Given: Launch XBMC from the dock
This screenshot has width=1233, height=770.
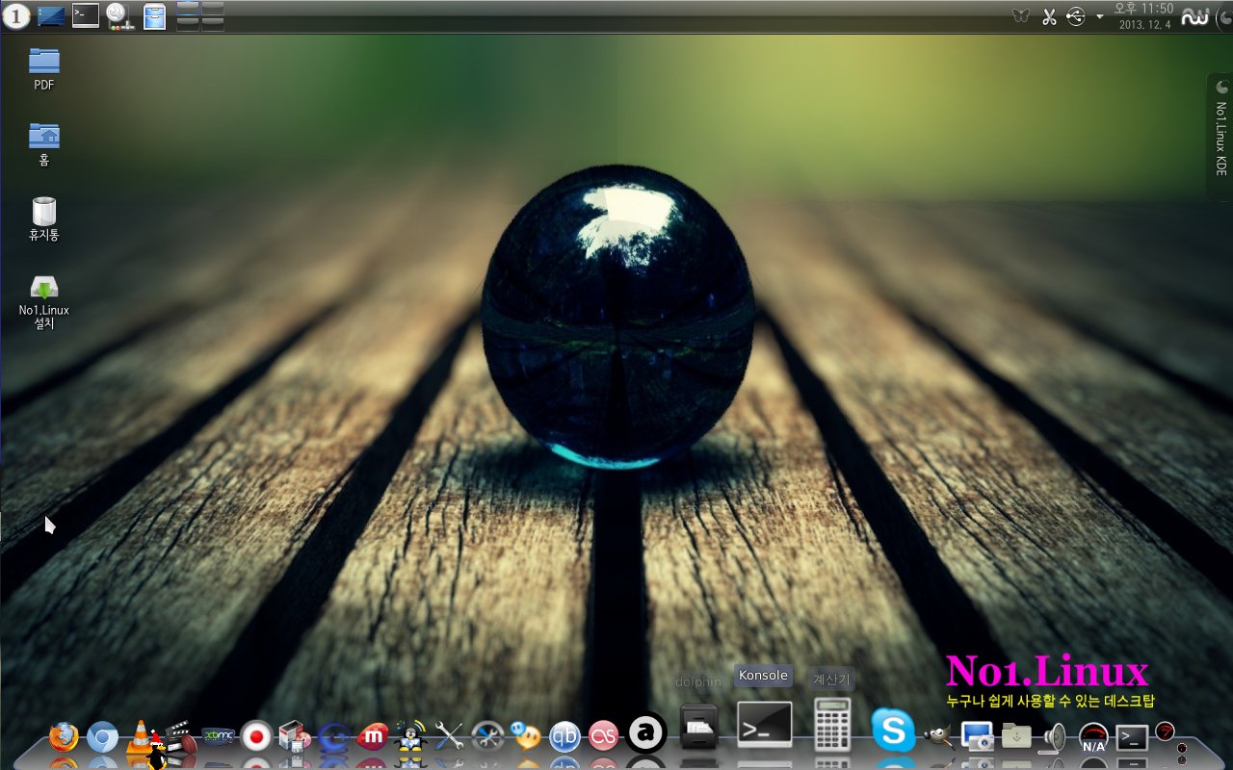Looking at the screenshot, I should (219, 737).
